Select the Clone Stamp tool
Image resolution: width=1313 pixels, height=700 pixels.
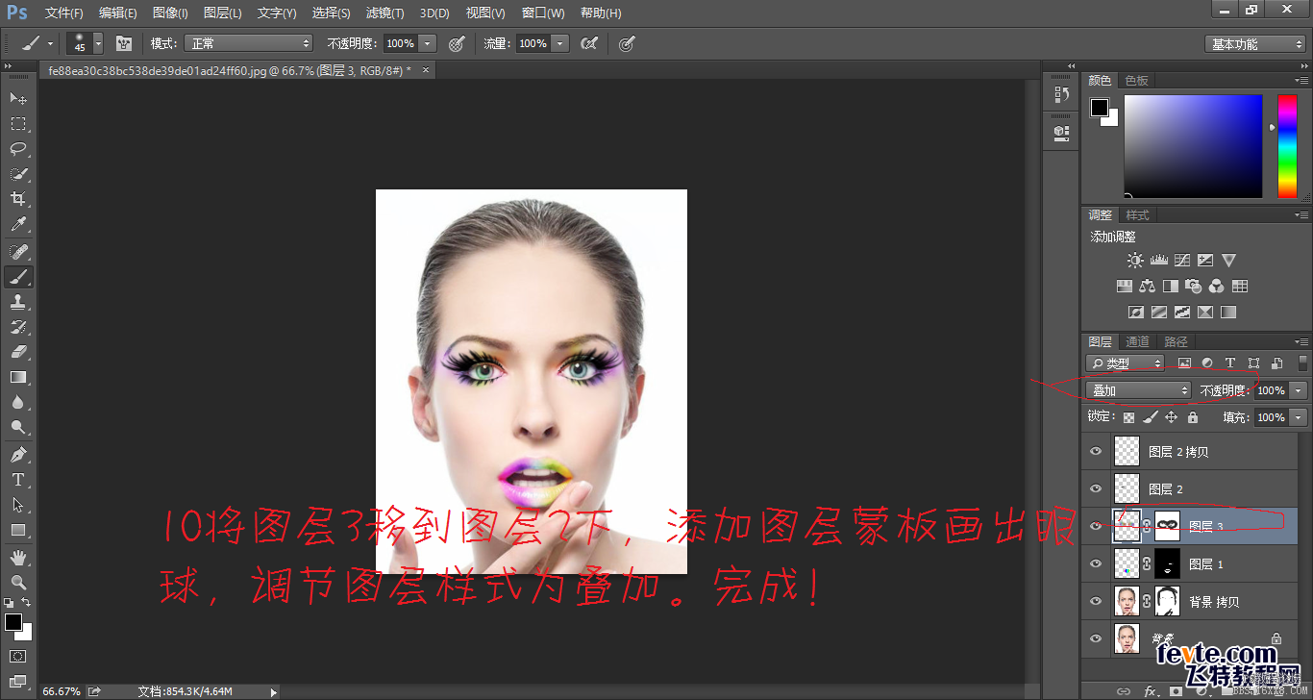pyautogui.click(x=18, y=302)
